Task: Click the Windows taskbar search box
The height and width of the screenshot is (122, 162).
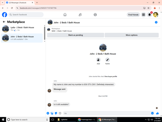Action: tap(28, 119)
